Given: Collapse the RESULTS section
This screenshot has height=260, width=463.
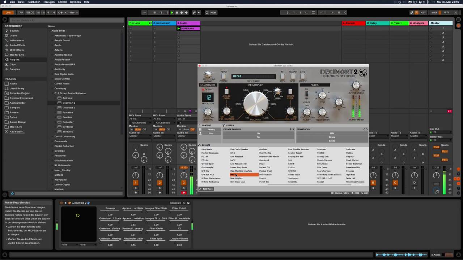Looking at the screenshot, I should click(199, 145).
